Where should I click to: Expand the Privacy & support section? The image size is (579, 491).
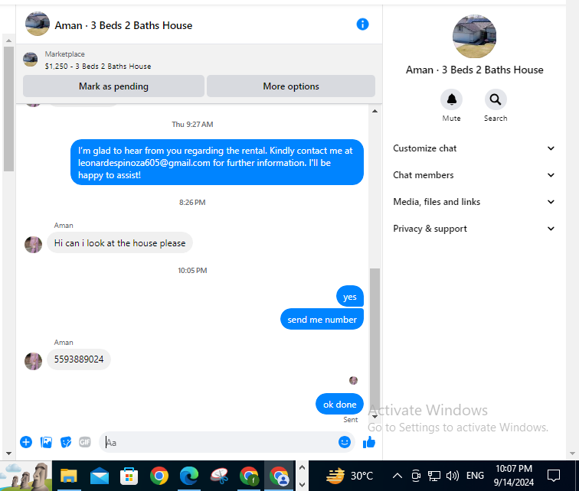tap(474, 229)
